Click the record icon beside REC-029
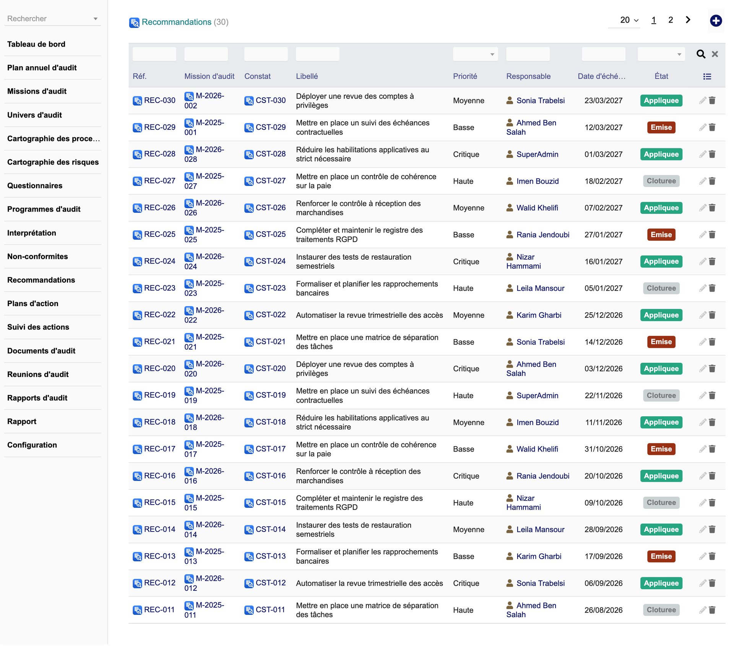744x665 pixels. point(137,127)
